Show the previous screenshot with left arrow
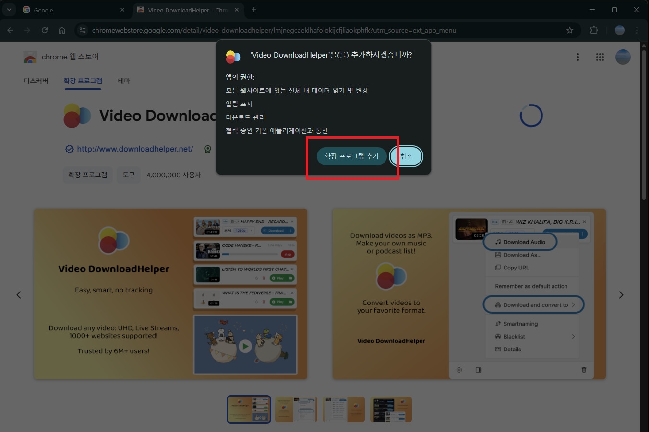649x432 pixels. [19, 295]
